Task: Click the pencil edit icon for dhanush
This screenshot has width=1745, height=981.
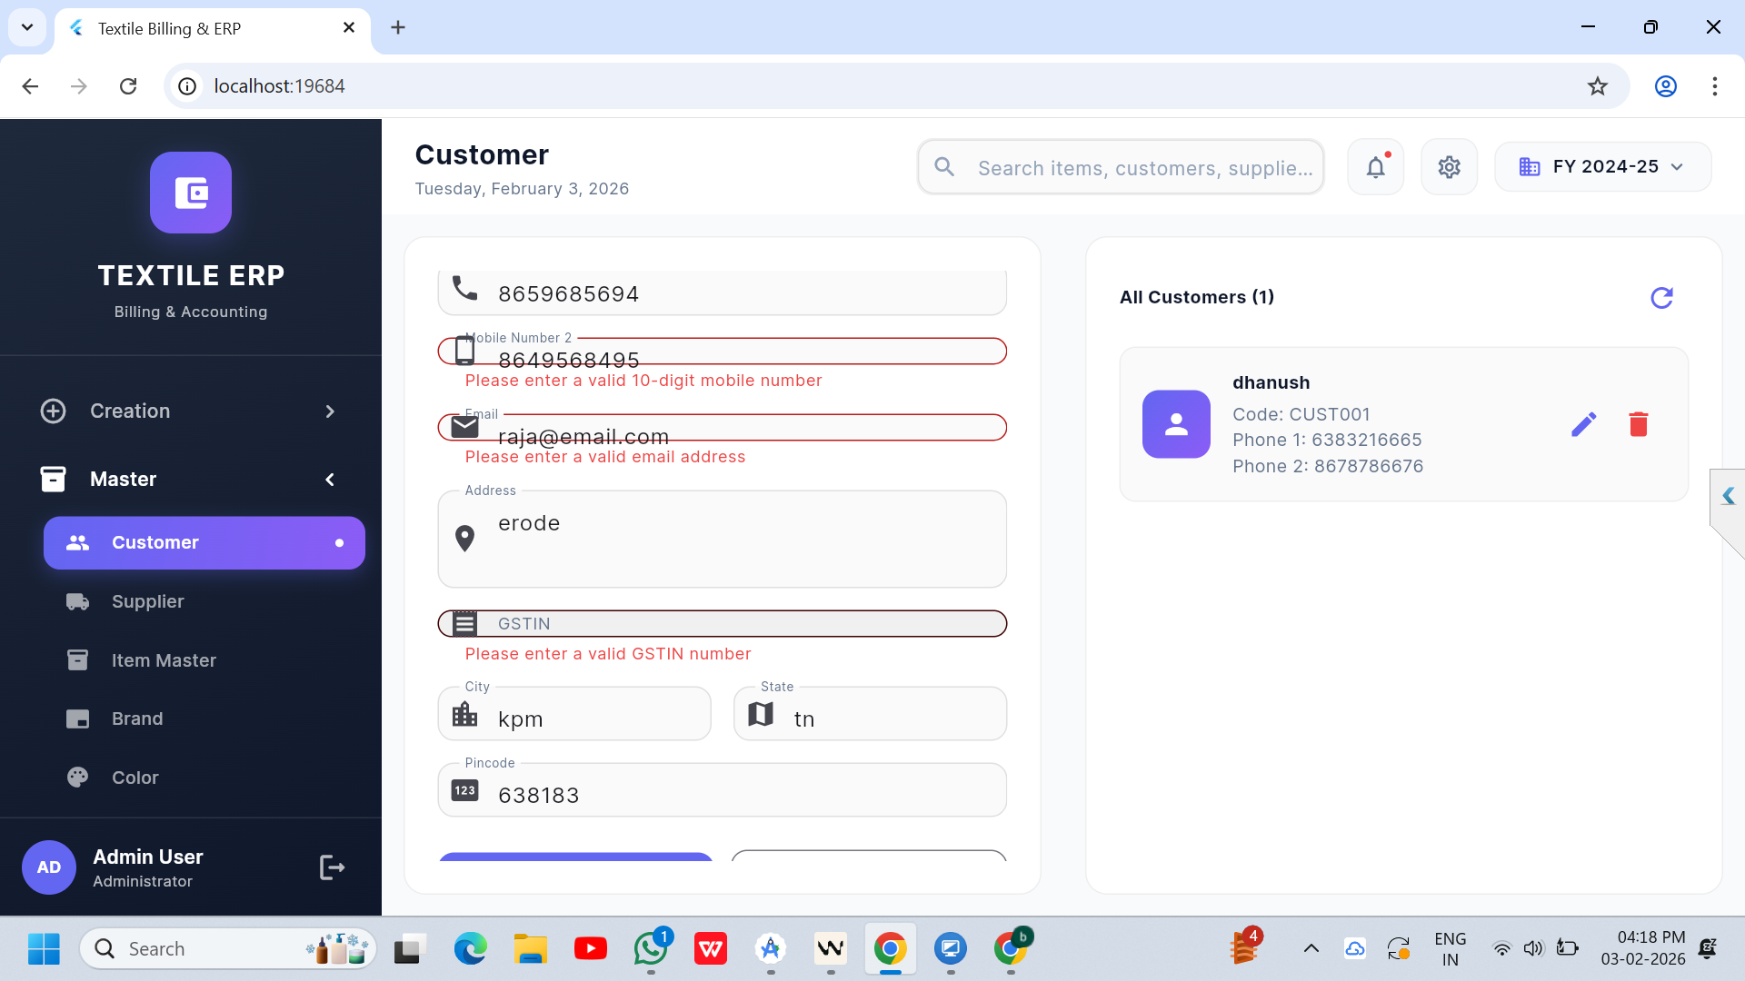Action: [x=1583, y=424]
